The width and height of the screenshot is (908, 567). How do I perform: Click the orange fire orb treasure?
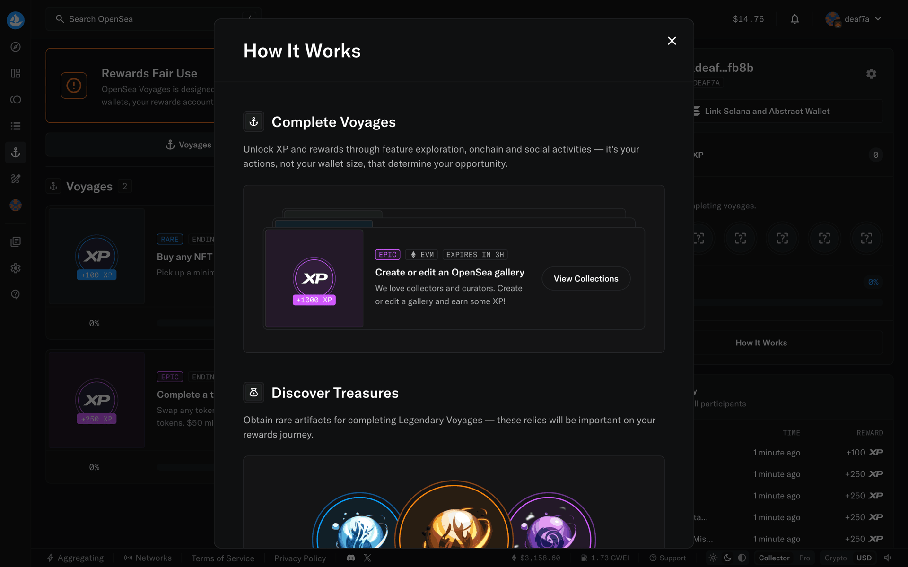[x=454, y=515]
